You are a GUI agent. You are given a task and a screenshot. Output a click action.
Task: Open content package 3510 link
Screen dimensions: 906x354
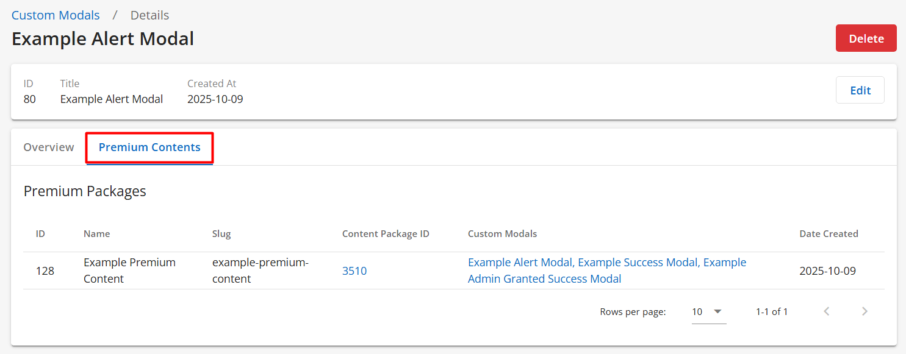[x=354, y=271]
